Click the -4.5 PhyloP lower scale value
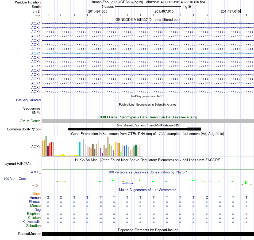This screenshot has width=254, height=240. [x=35, y=185]
